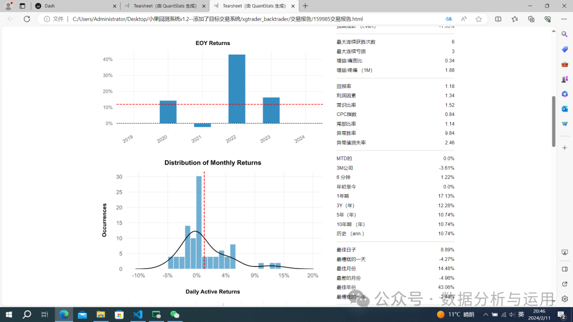Image resolution: width=573 pixels, height=322 pixels.
Task: Click the page vertical scrollbar thumb
Action: coord(553,121)
